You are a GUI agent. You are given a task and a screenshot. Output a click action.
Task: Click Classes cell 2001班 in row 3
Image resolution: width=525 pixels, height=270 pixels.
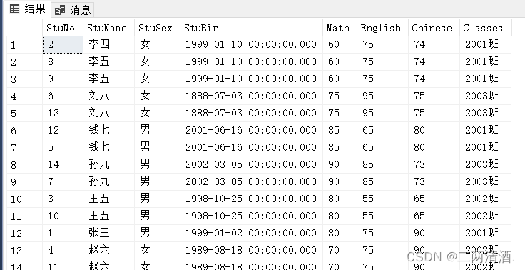point(486,79)
